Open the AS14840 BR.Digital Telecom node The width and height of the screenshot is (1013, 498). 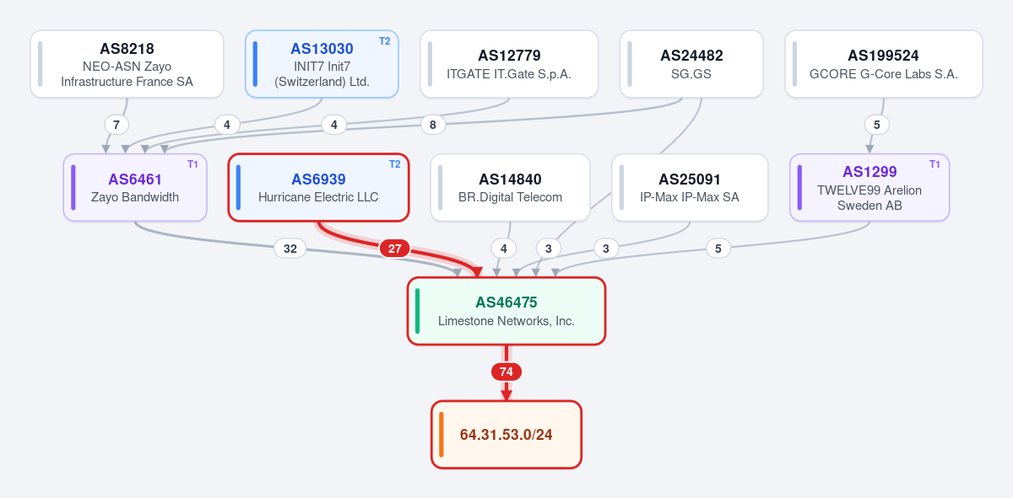coord(510,187)
